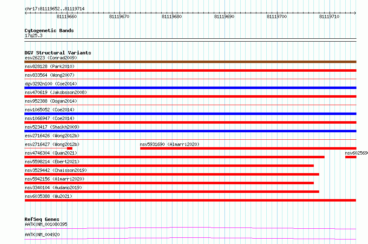Click the red bar beneath nsv828128
The image size is (368, 244).
tap(190, 70)
